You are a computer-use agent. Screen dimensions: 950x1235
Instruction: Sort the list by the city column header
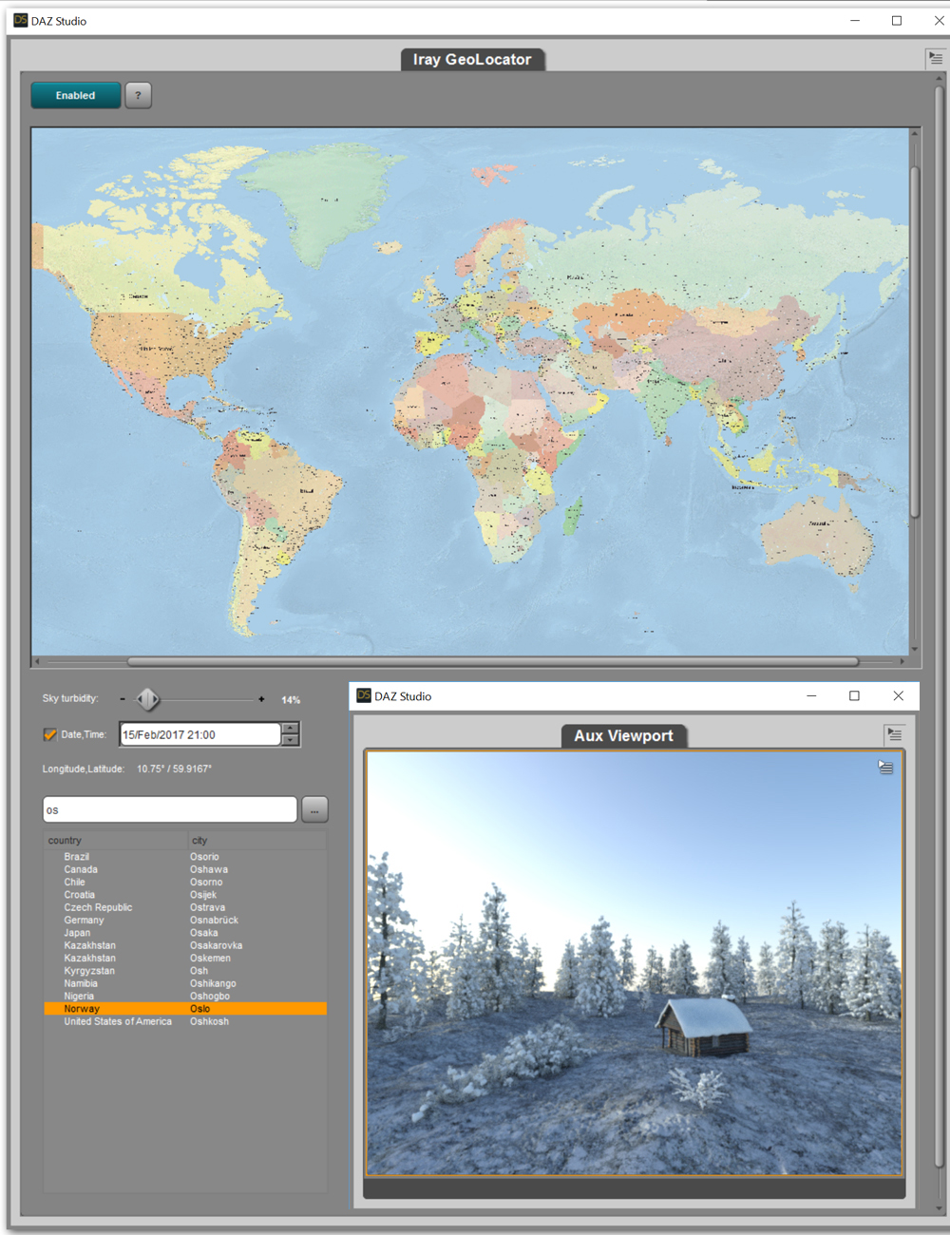[256, 840]
